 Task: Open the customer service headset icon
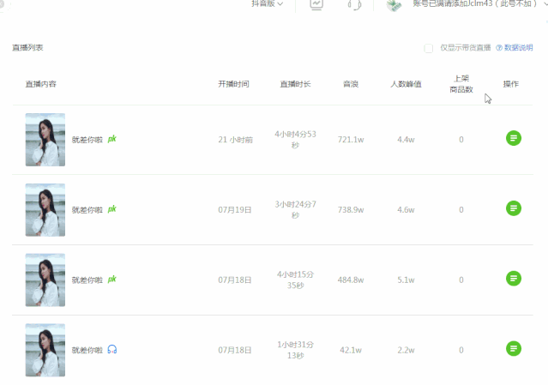point(354,4)
